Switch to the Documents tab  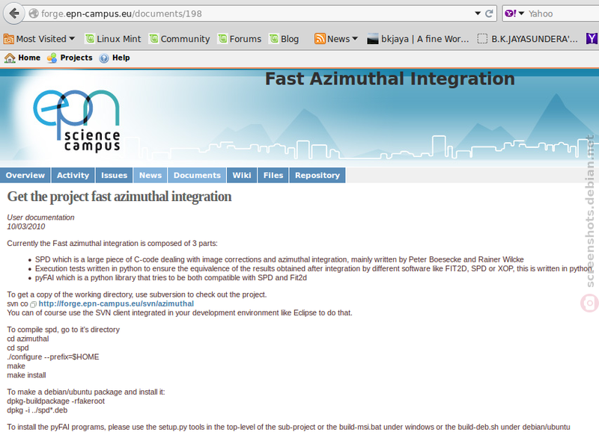point(197,176)
